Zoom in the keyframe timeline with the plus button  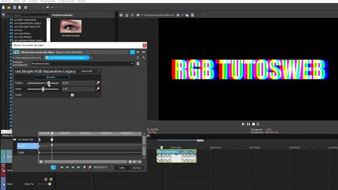pyautogui.click(x=134, y=161)
